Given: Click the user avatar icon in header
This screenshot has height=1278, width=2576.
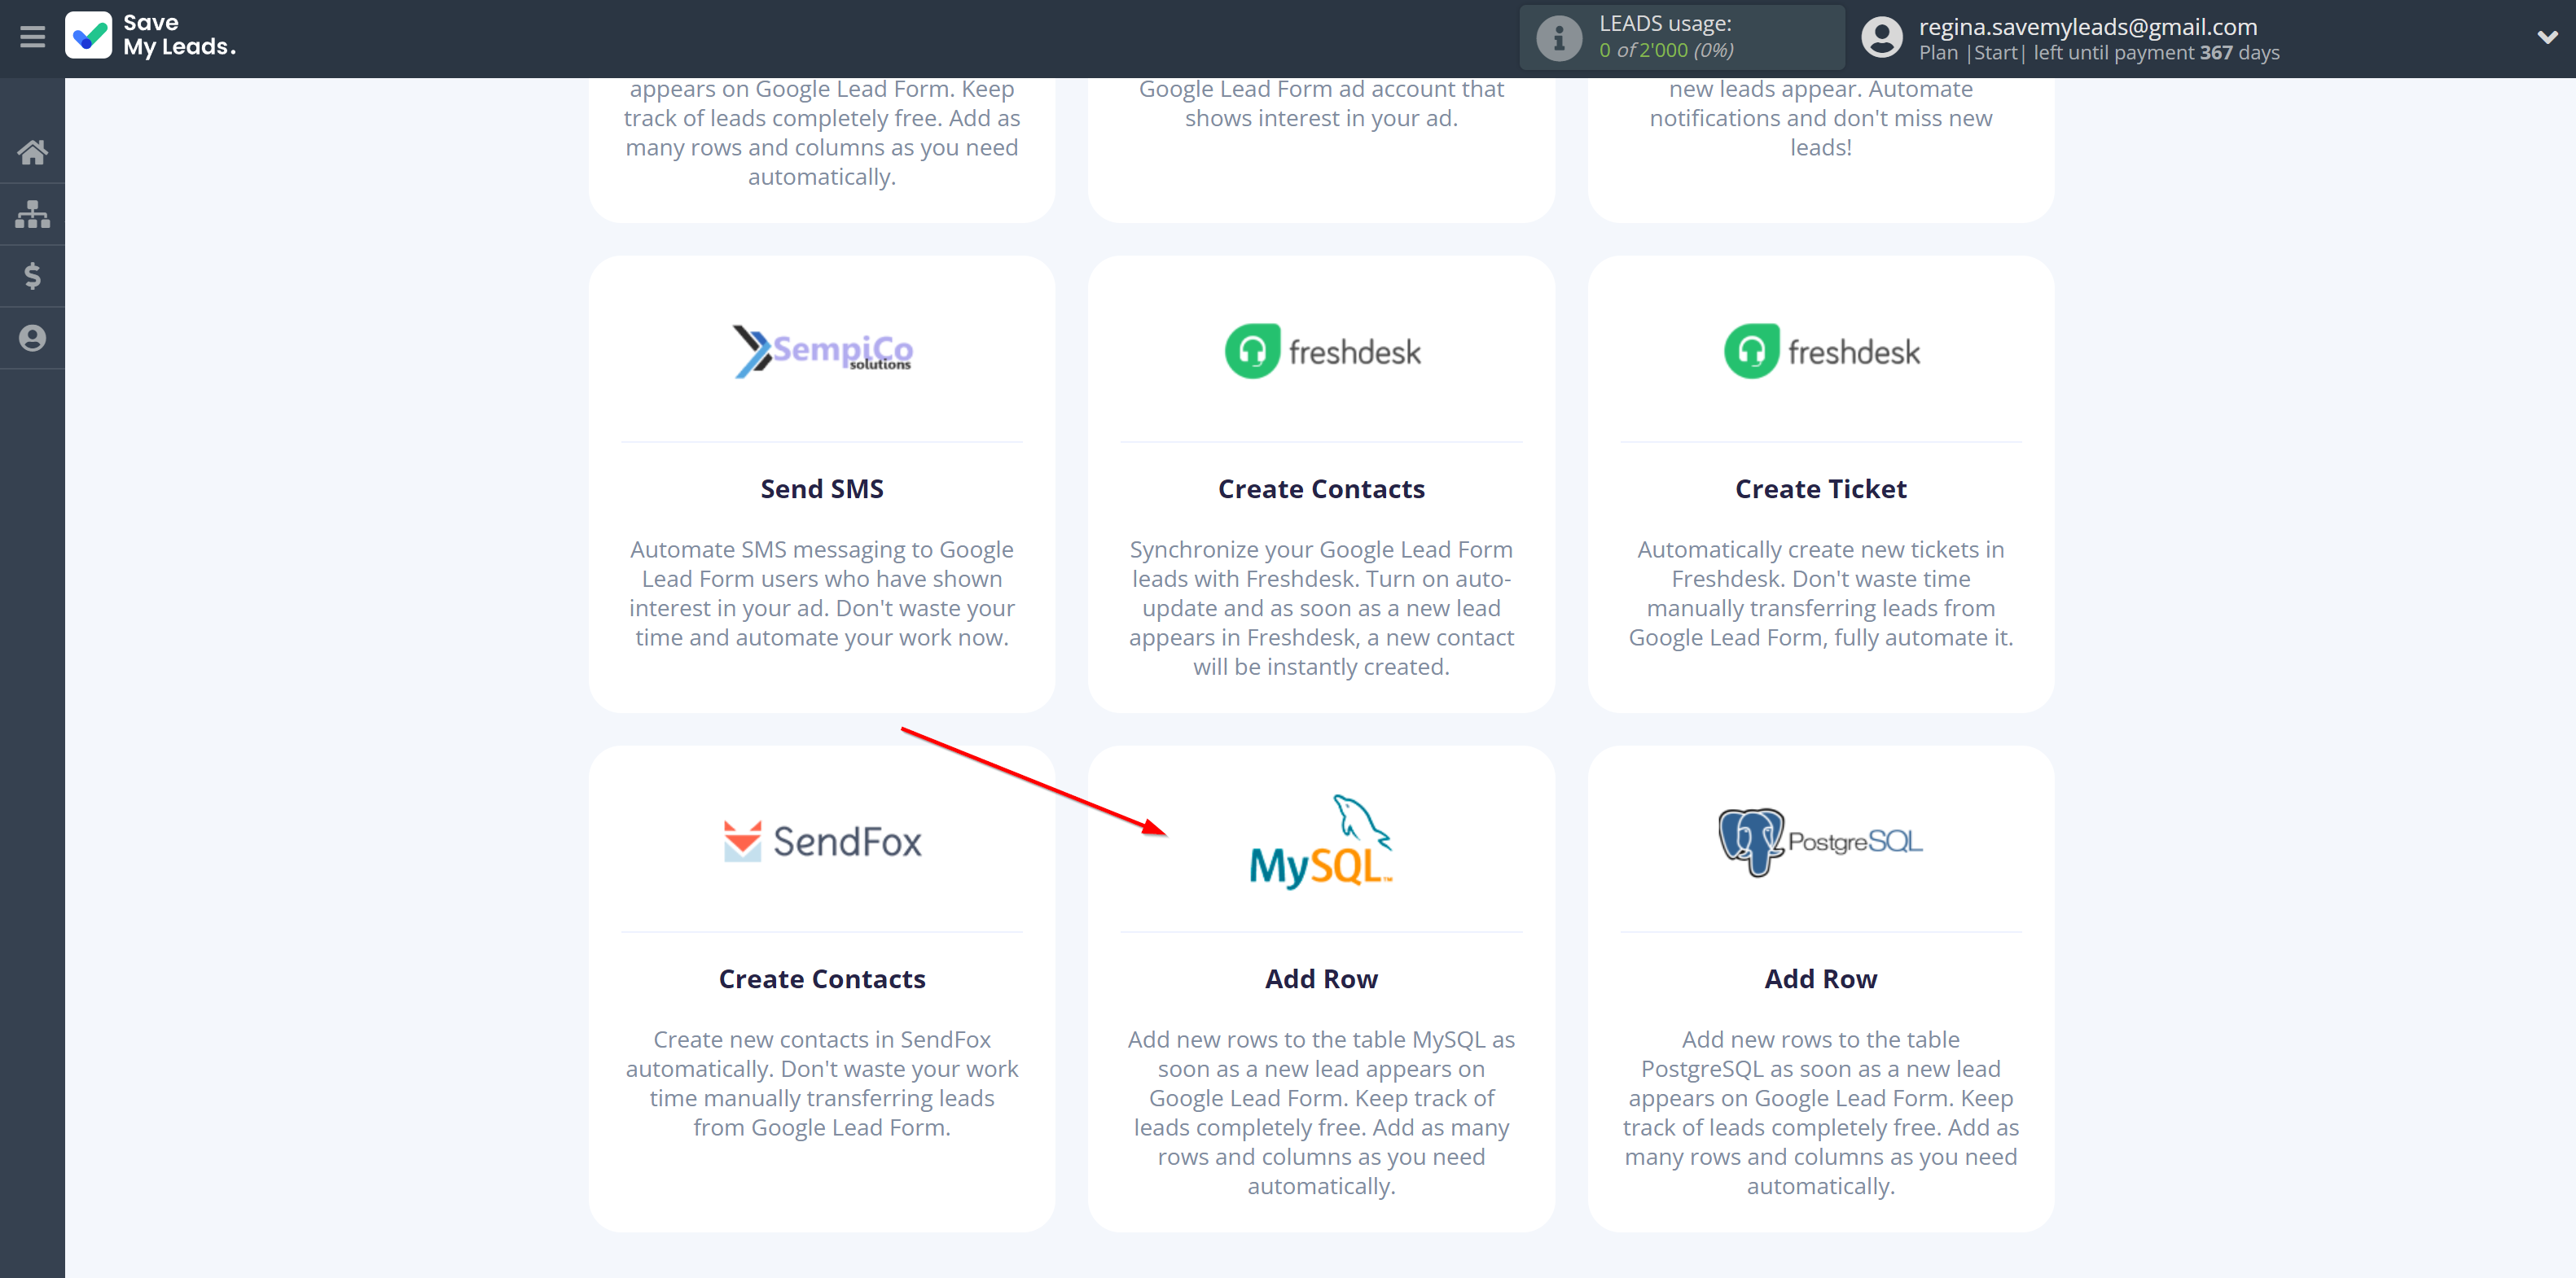Looking at the screenshot, I should 1881,38.
